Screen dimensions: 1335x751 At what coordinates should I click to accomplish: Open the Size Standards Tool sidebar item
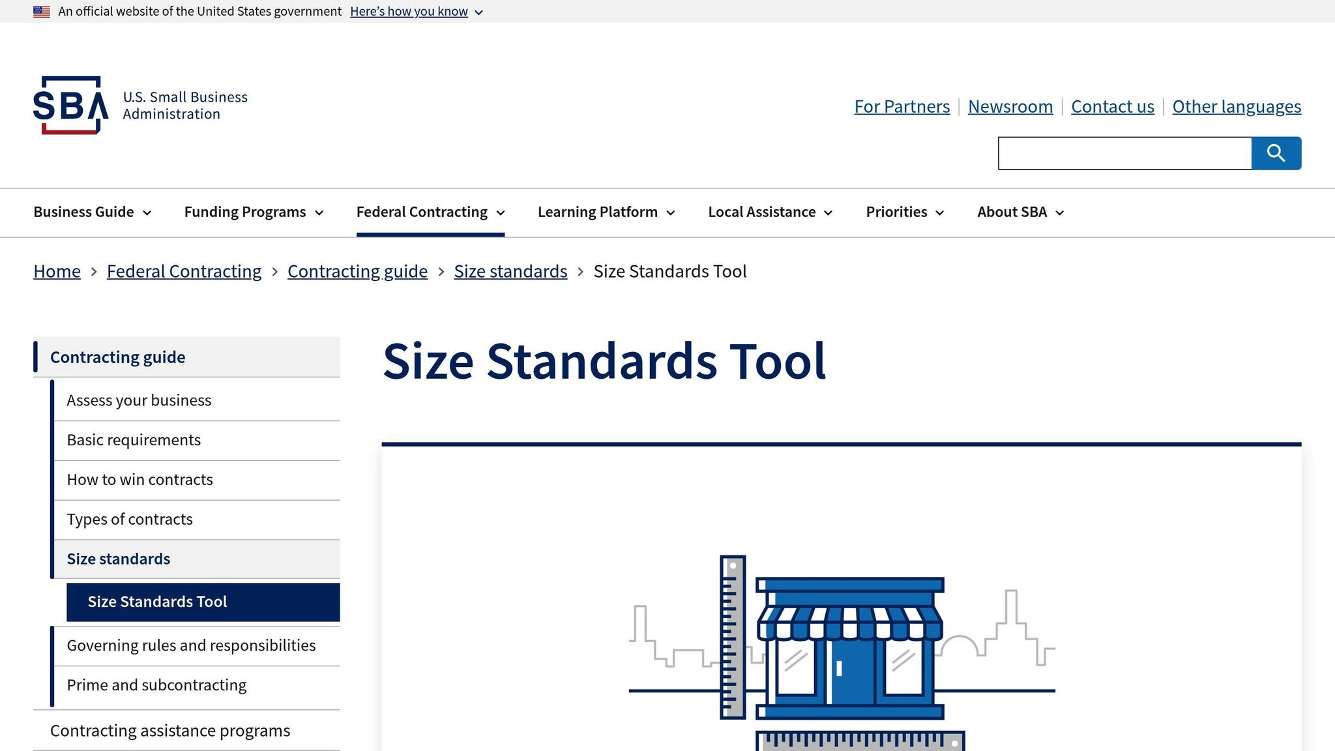[158, 601]
